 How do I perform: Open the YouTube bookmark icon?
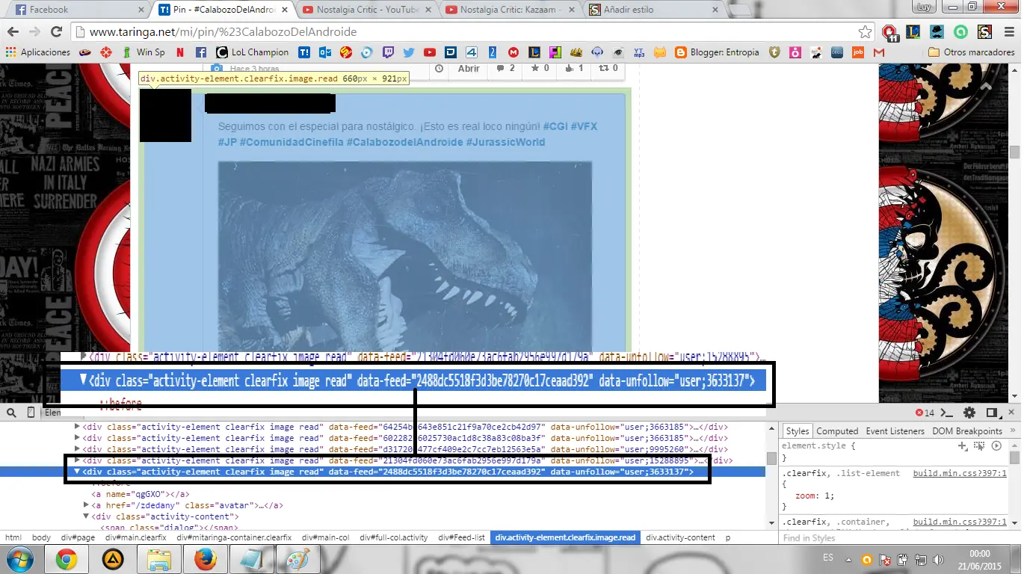pos(430,52)
